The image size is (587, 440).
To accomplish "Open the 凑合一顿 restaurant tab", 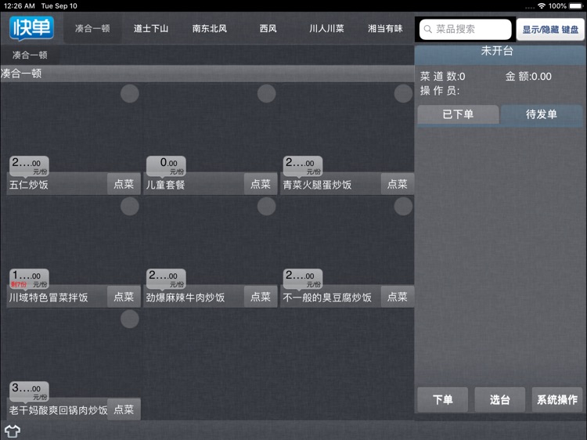I will pyautogui.click(x=92, y=28).
